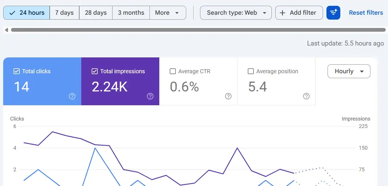Image resolution: width=388 pixels, height=186 pixels.
Task: Enable the Average CTR checkbox
Action: tap(173, 71)
